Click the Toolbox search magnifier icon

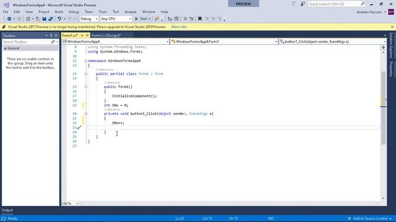tap(53, 42)
